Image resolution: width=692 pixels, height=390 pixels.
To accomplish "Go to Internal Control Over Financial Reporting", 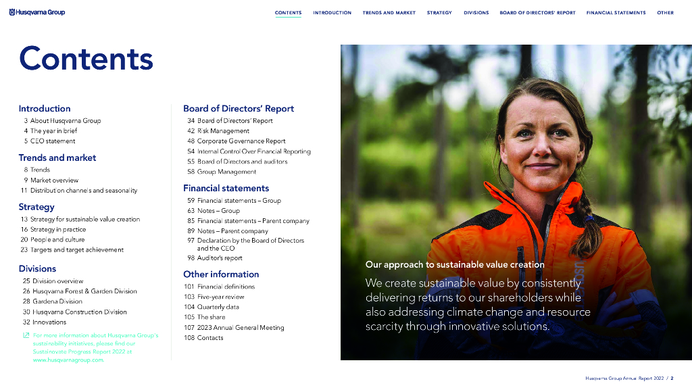I will pos(249,151).
